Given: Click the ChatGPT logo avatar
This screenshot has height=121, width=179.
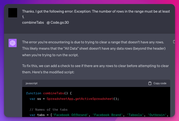Looking at the screenshot, I should [x=13, y=43].
